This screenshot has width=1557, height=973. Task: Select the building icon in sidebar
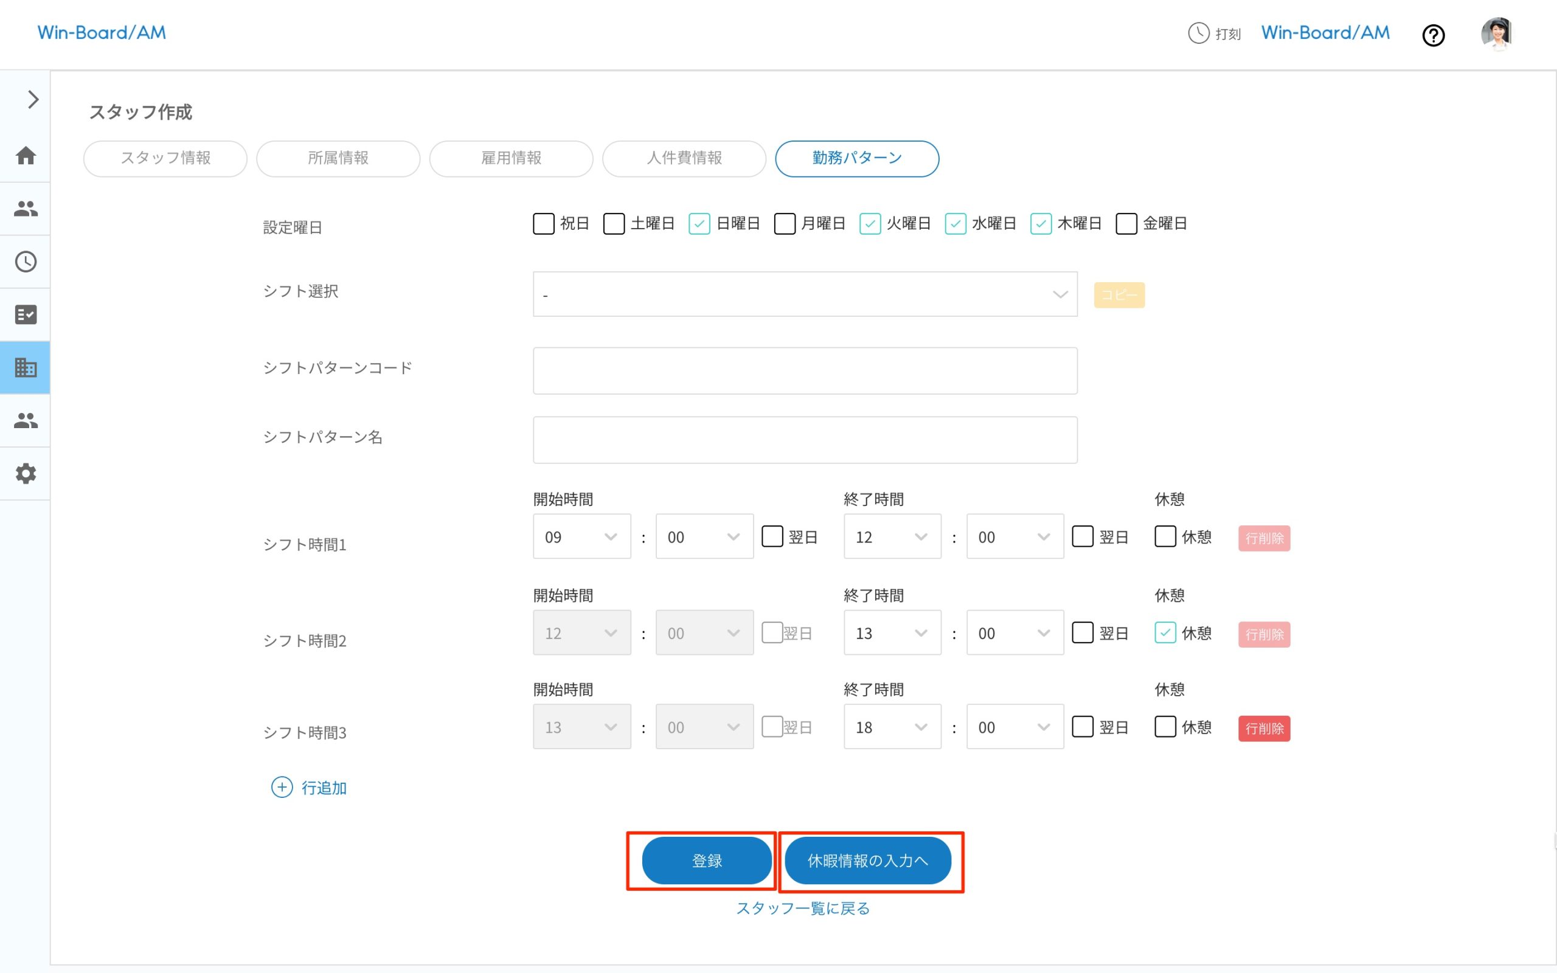tap(26, 367)
